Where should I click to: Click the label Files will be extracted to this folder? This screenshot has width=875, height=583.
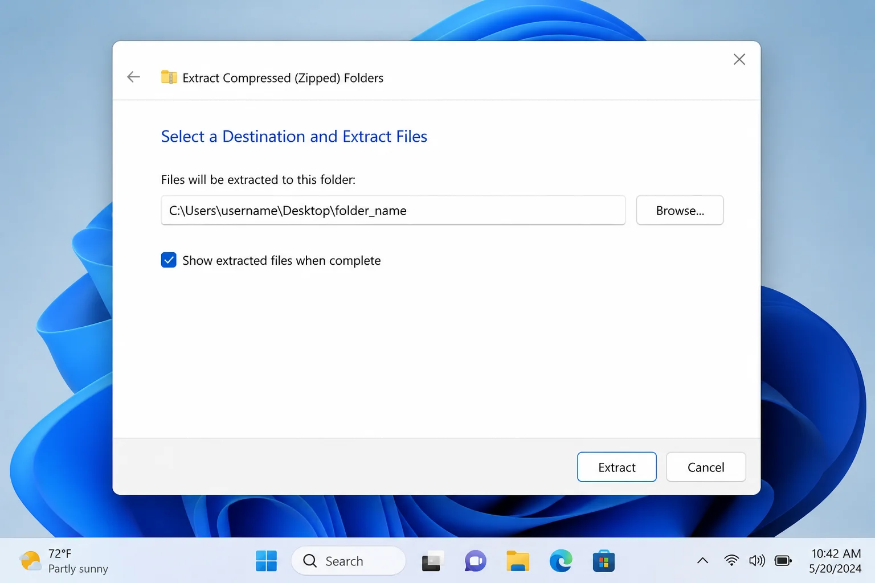tap(258, 180)
